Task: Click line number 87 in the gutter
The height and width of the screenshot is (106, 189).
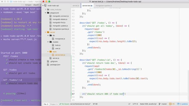Action: pyautogui.click(x=73, y=94)
